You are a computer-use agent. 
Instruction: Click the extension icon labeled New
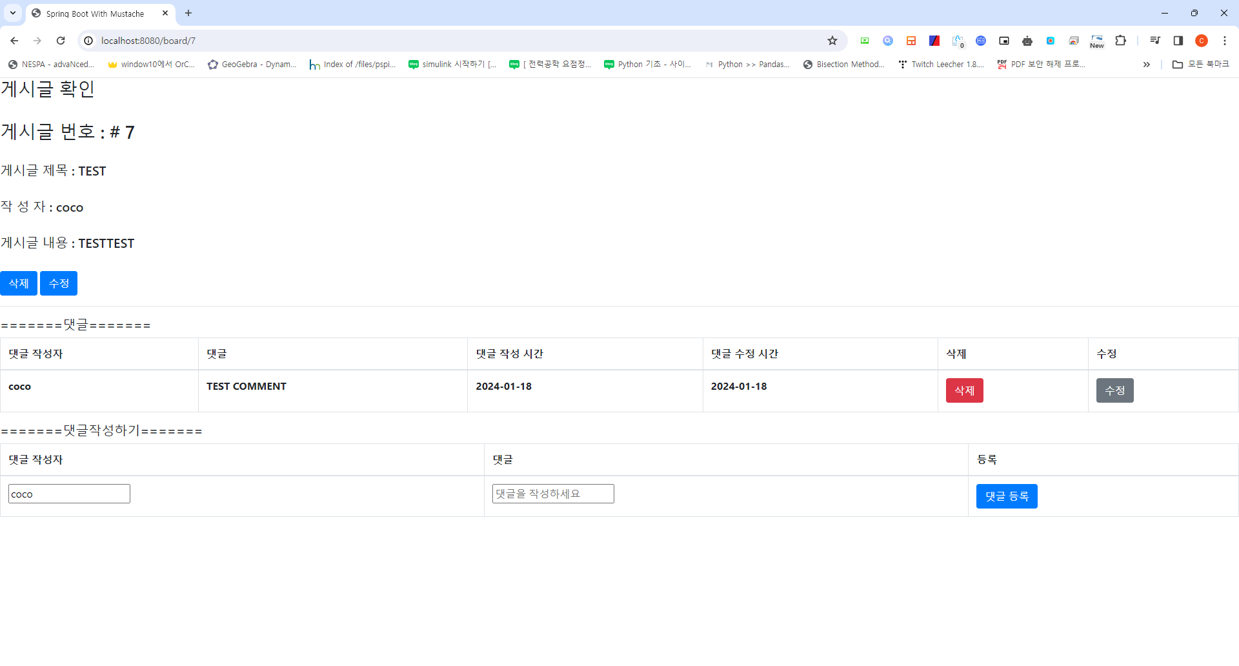point(1097,41)
